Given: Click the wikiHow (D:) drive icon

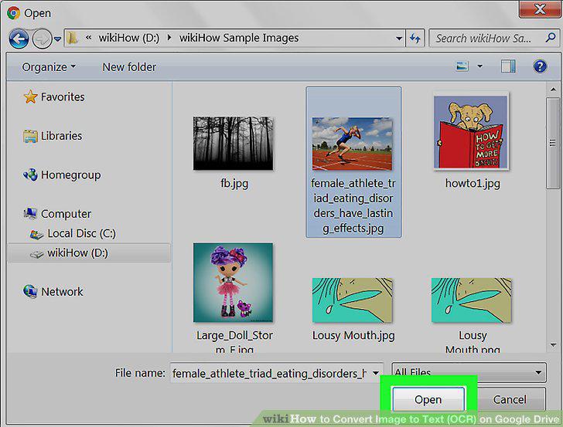Looking at the screenshot, I should tap(36, 254).
